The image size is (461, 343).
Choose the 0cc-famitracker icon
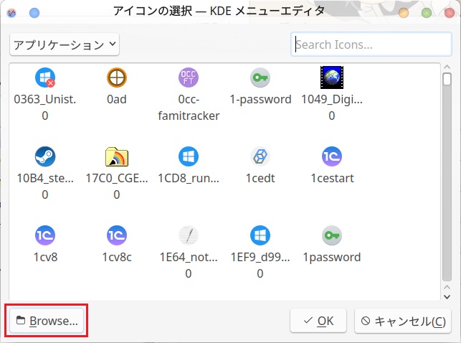pos(188,77)
